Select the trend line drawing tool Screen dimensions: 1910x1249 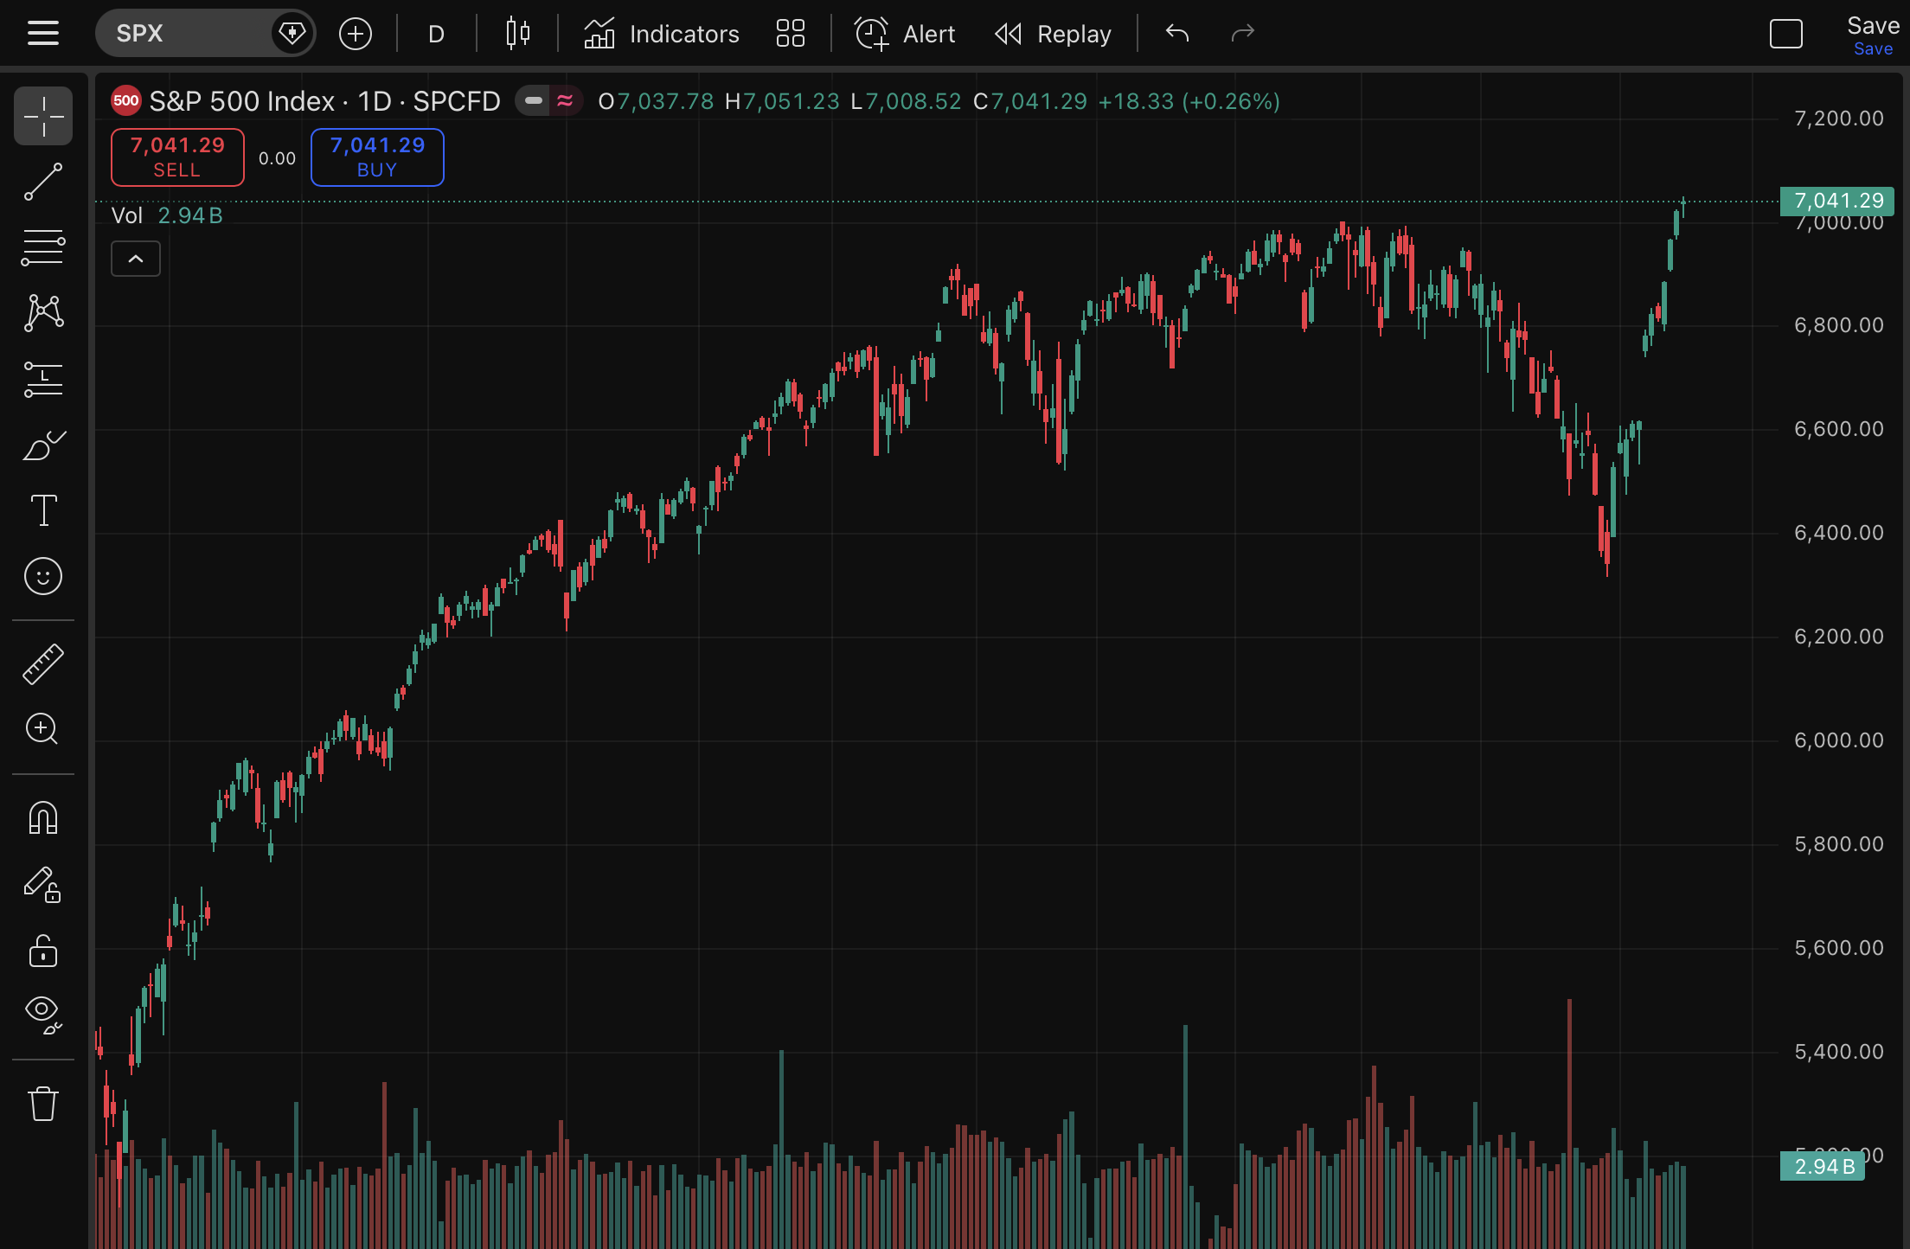tap(43, 182)
